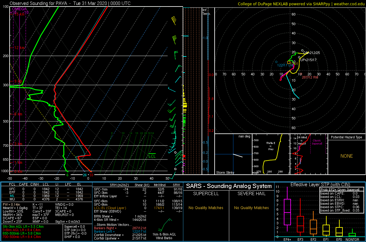Click the 'SARS - Sounding Analog System' heading
Image resolution: width=366 pixels, height=242 pixels.
pyautogui.click(x=229, y=186)
